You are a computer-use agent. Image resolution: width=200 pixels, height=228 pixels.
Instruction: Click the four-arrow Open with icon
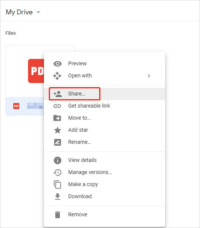(57, 76)
